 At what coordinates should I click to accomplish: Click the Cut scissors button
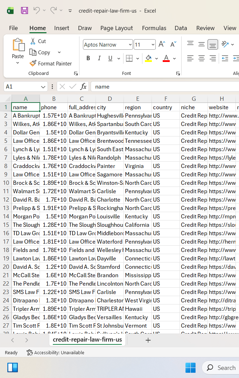coord(38,41)
